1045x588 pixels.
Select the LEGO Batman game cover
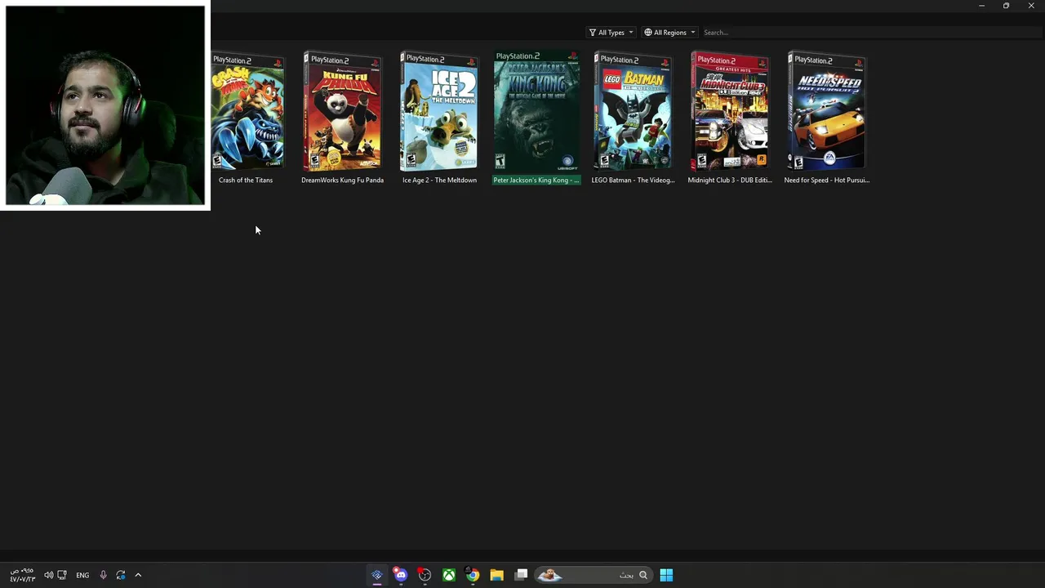[x=633, y=111]
